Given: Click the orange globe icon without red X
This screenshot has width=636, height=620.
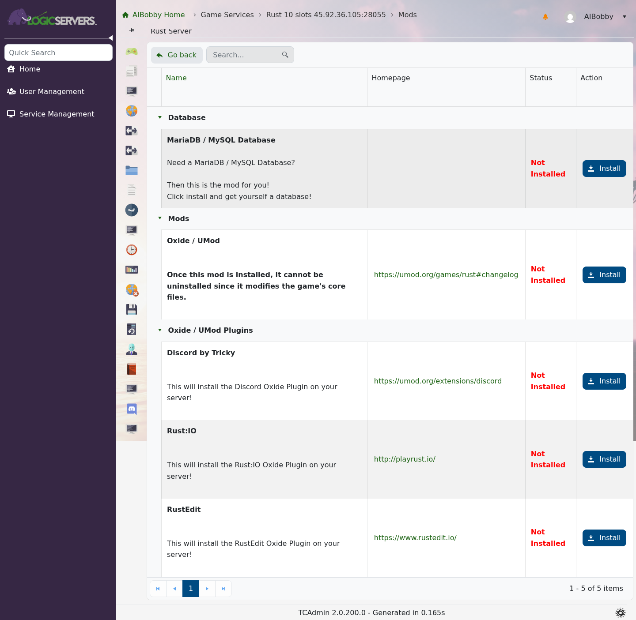Looking at the screenshot, I should tap(132, 111).
